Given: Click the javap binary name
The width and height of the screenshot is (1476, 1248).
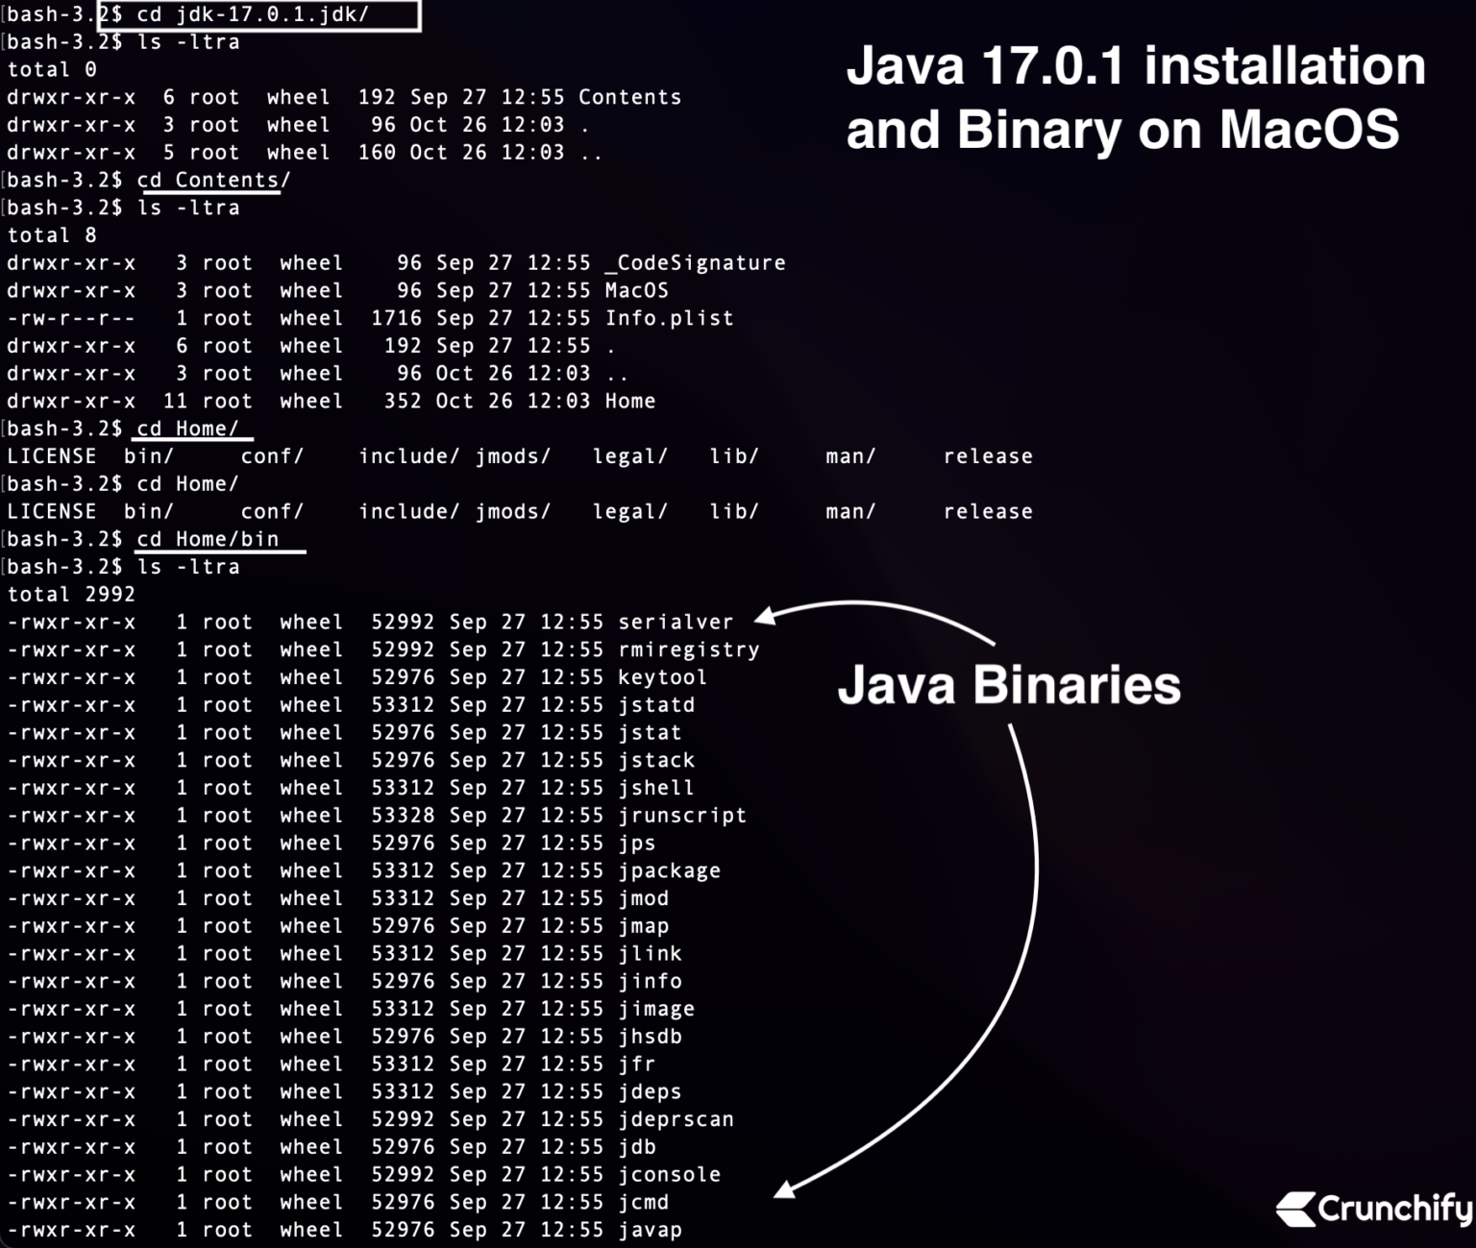Looking at the screenshot, I should pos(650,1231).
